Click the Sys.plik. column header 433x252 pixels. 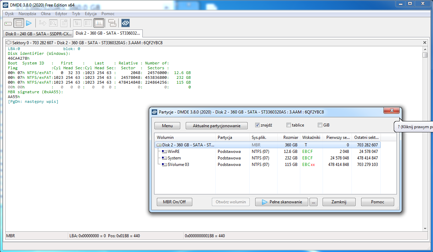263,137
